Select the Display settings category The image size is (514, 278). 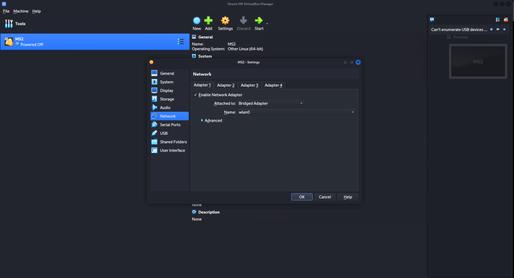(x=166, y=91)
